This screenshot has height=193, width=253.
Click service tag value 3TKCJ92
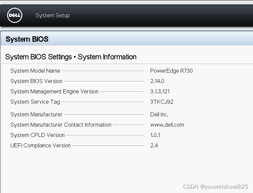tap(162, 102)
